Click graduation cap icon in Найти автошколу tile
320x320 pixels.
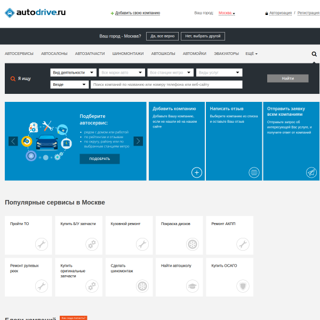point(193,286)
